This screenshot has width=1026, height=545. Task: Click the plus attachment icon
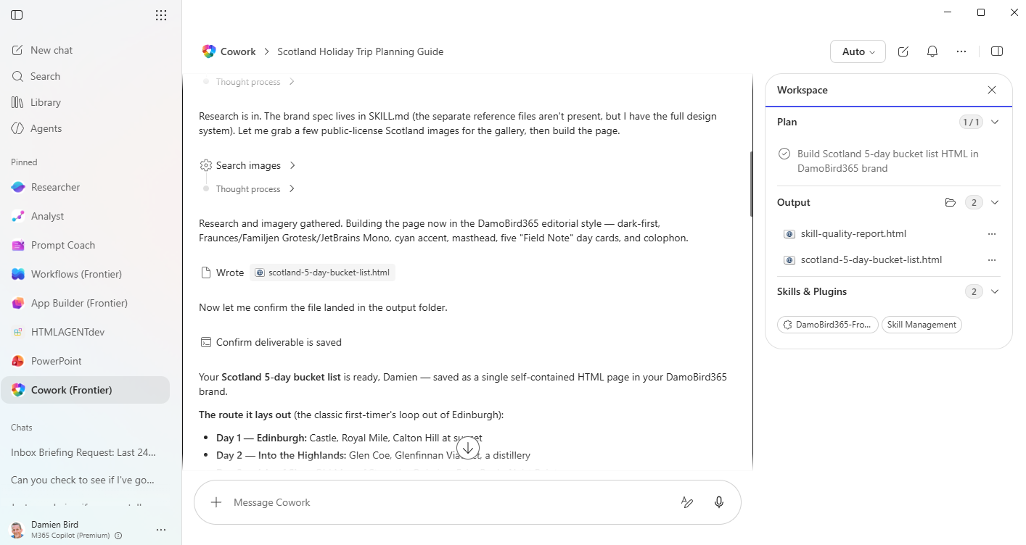(x=216, y=502)
